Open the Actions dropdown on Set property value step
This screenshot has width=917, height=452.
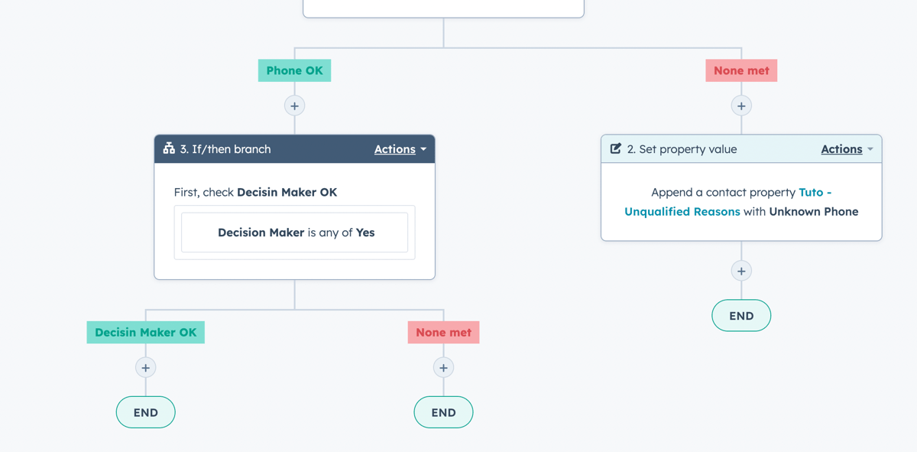tap(846, 149)
